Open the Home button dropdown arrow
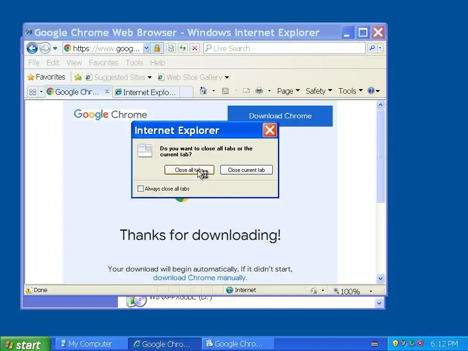468x351 pixels. [x=213, y=91]
